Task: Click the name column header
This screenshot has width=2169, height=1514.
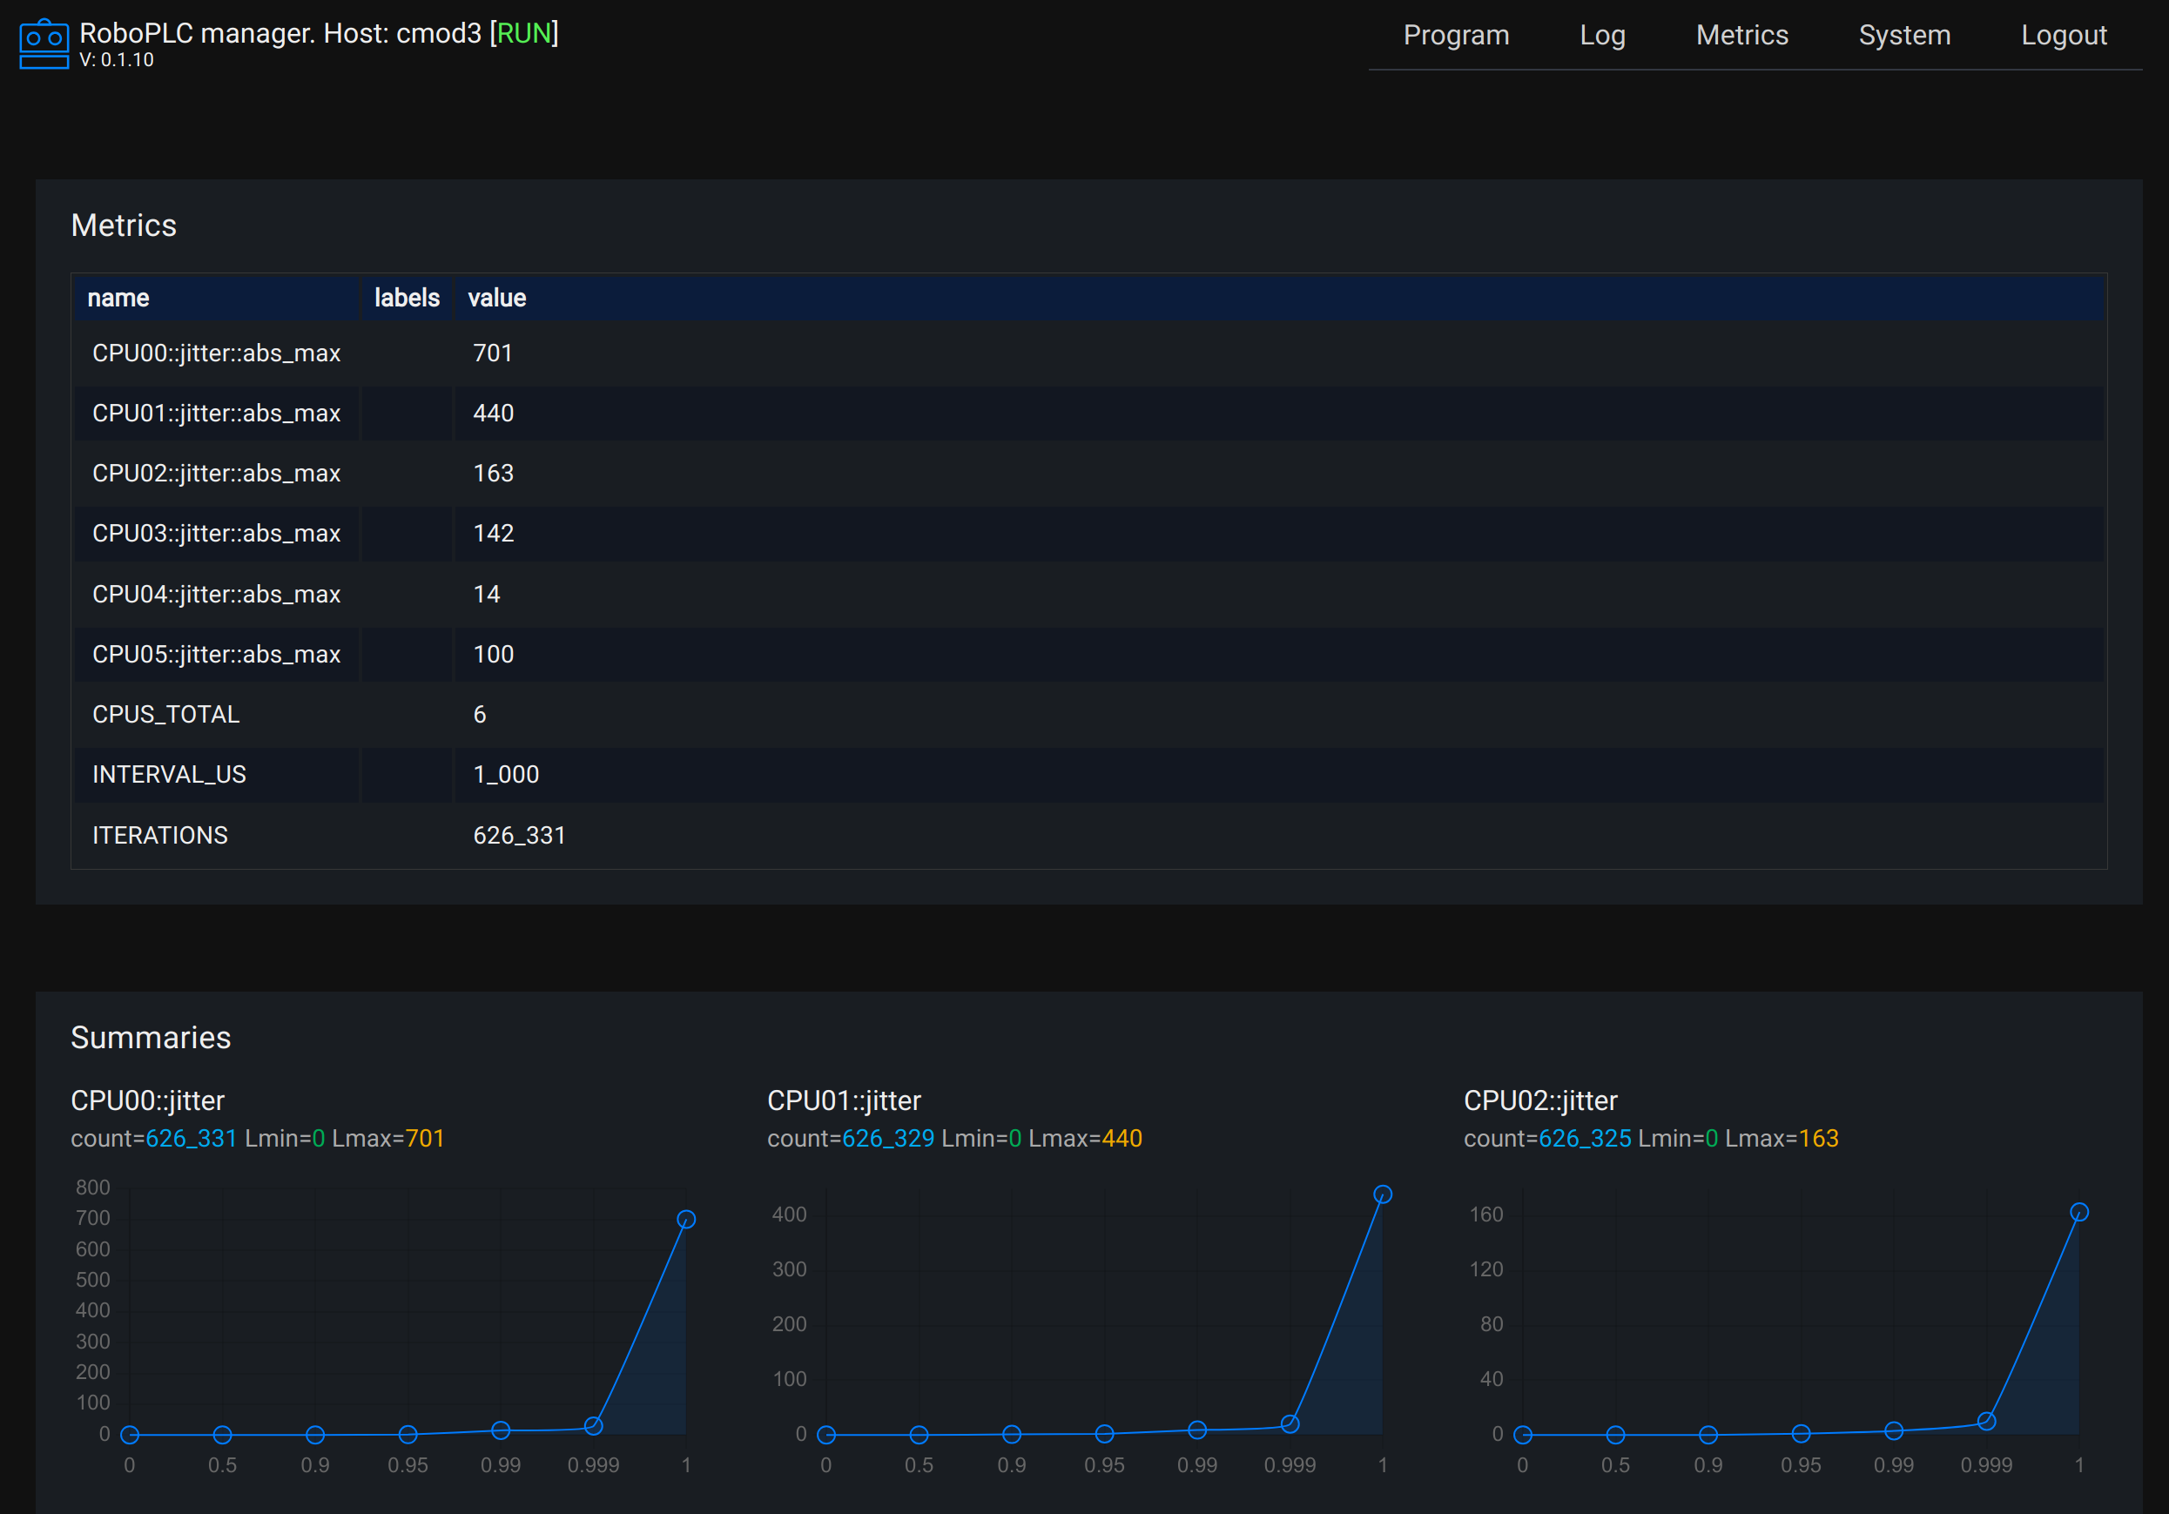Action: pyautogui.click(x=118, y=298)
